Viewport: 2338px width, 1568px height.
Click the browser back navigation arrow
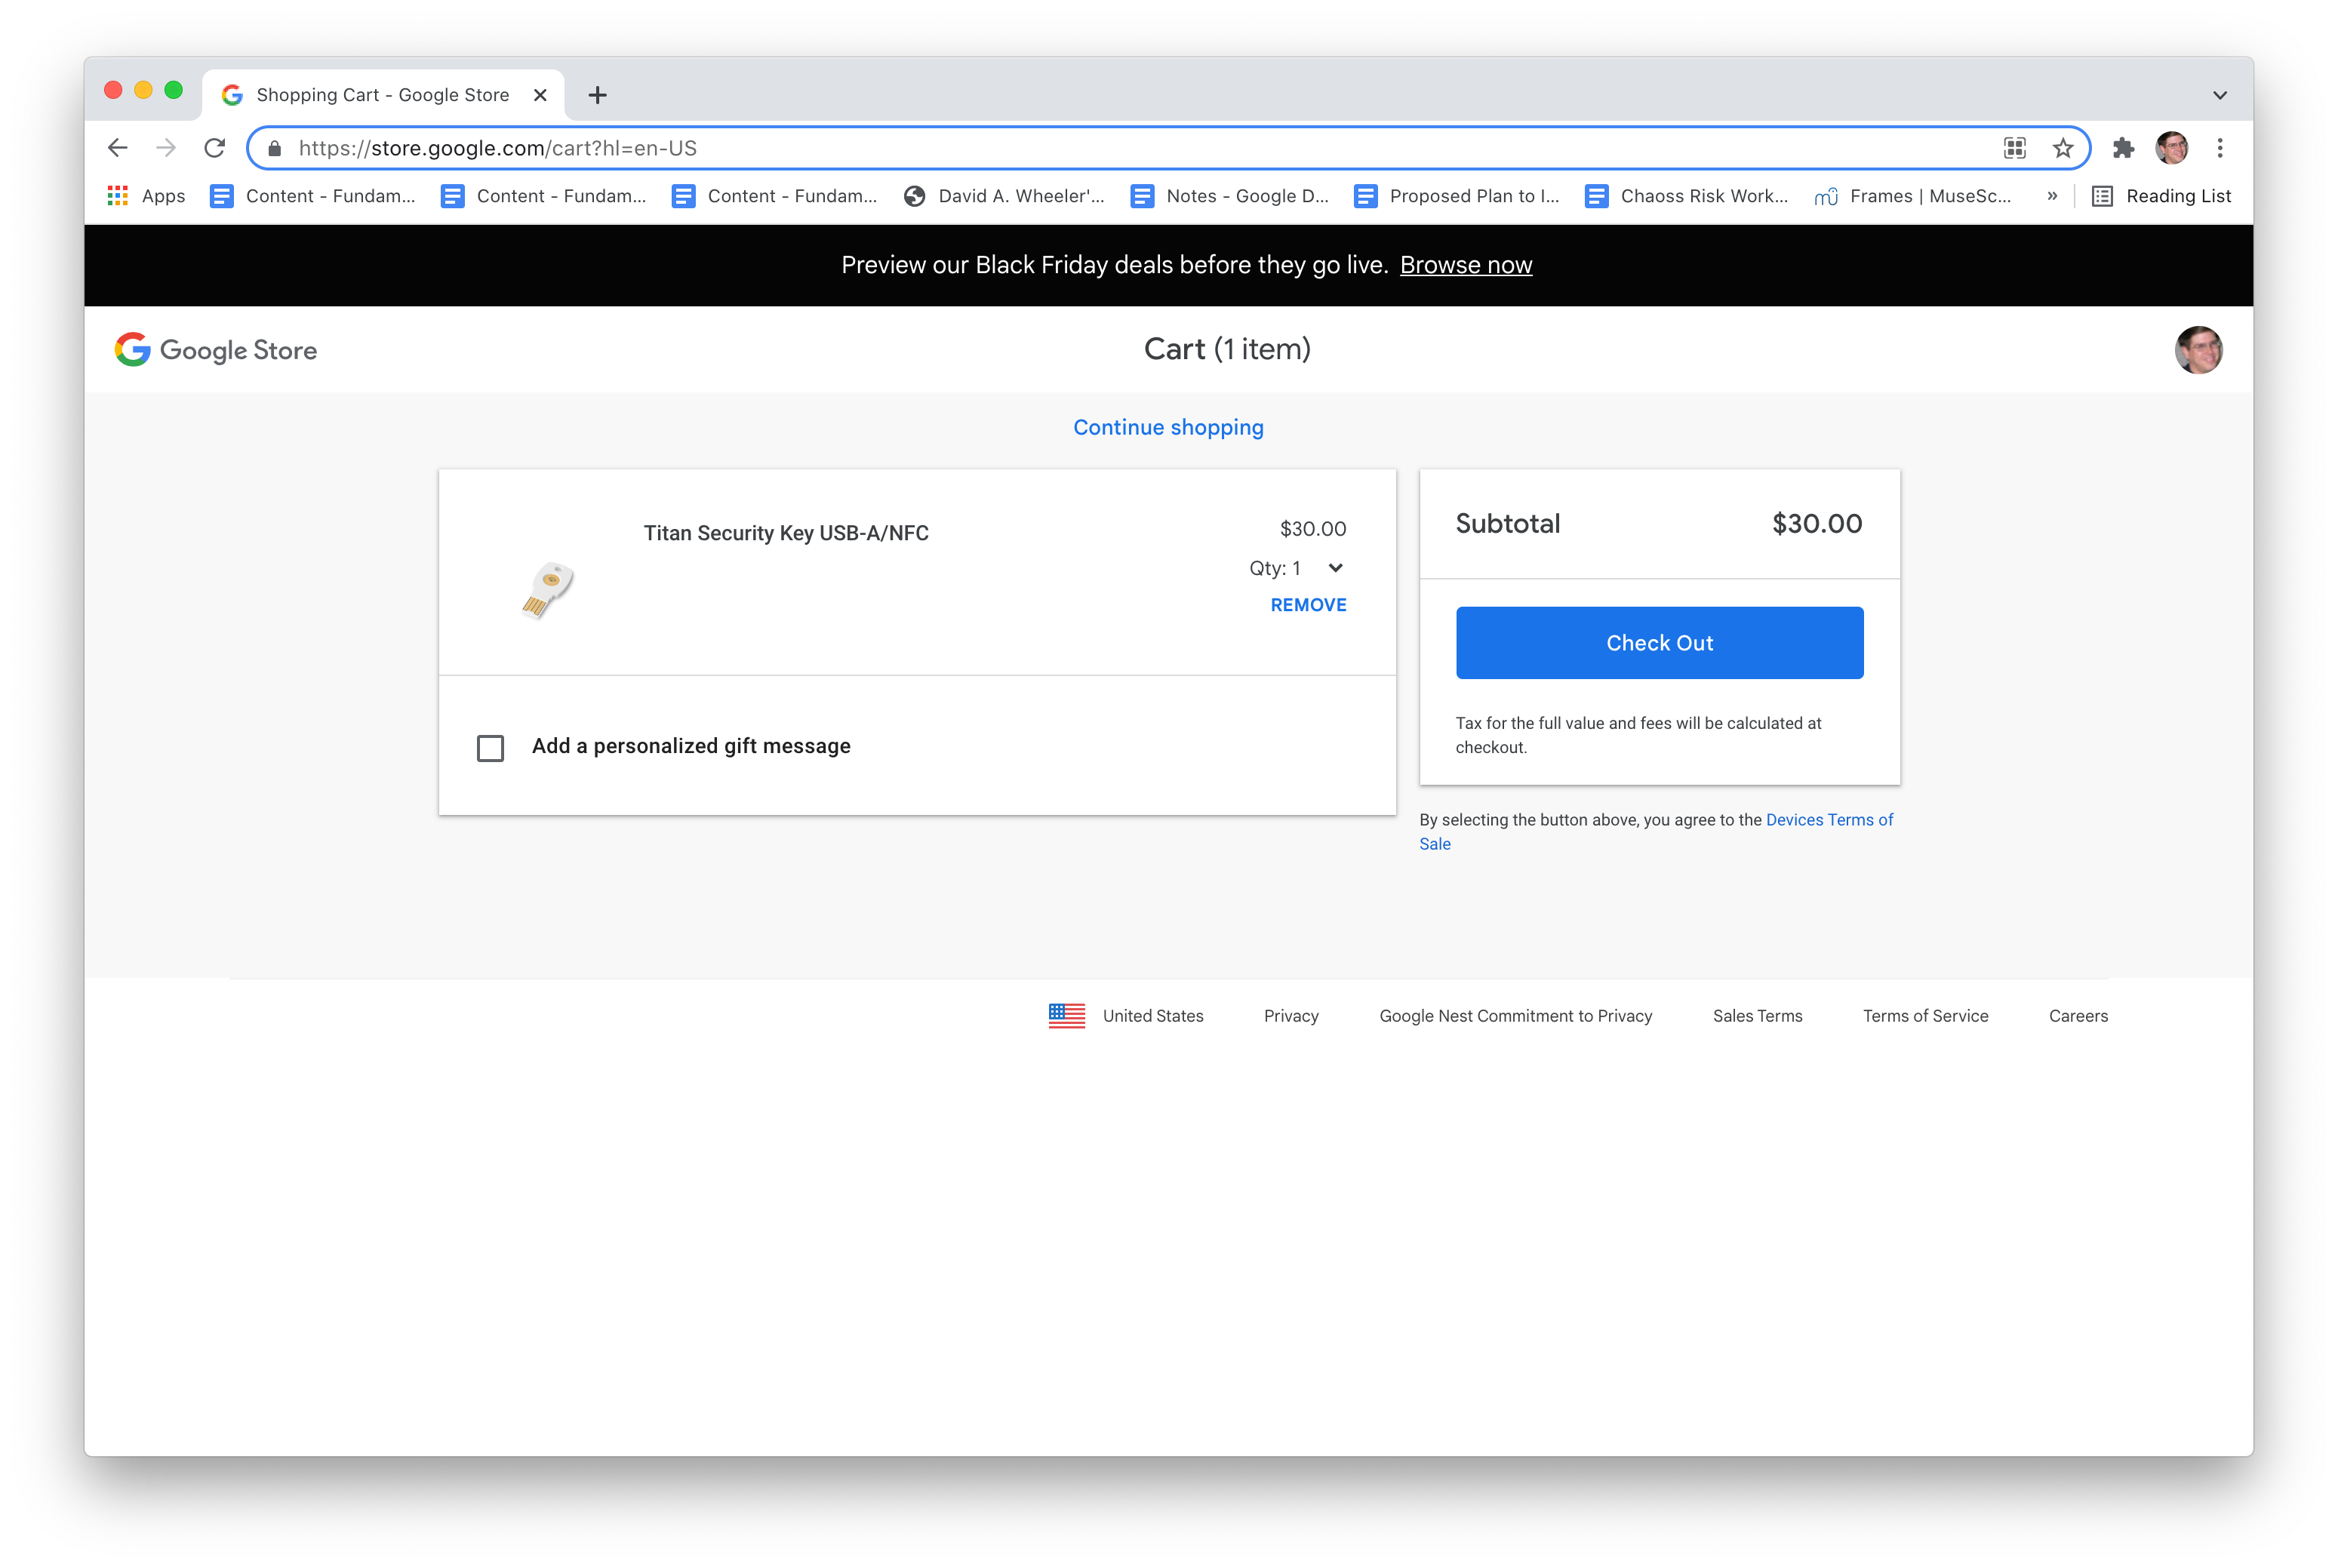click(117, 147)
